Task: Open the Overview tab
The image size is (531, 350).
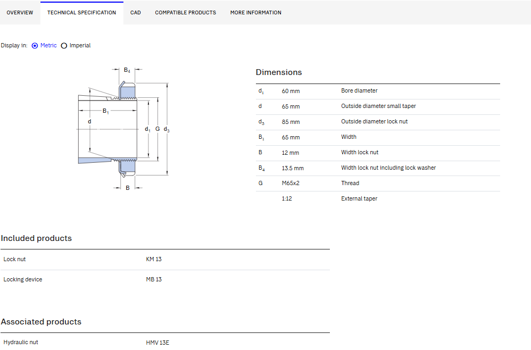Action: (20, 13)
